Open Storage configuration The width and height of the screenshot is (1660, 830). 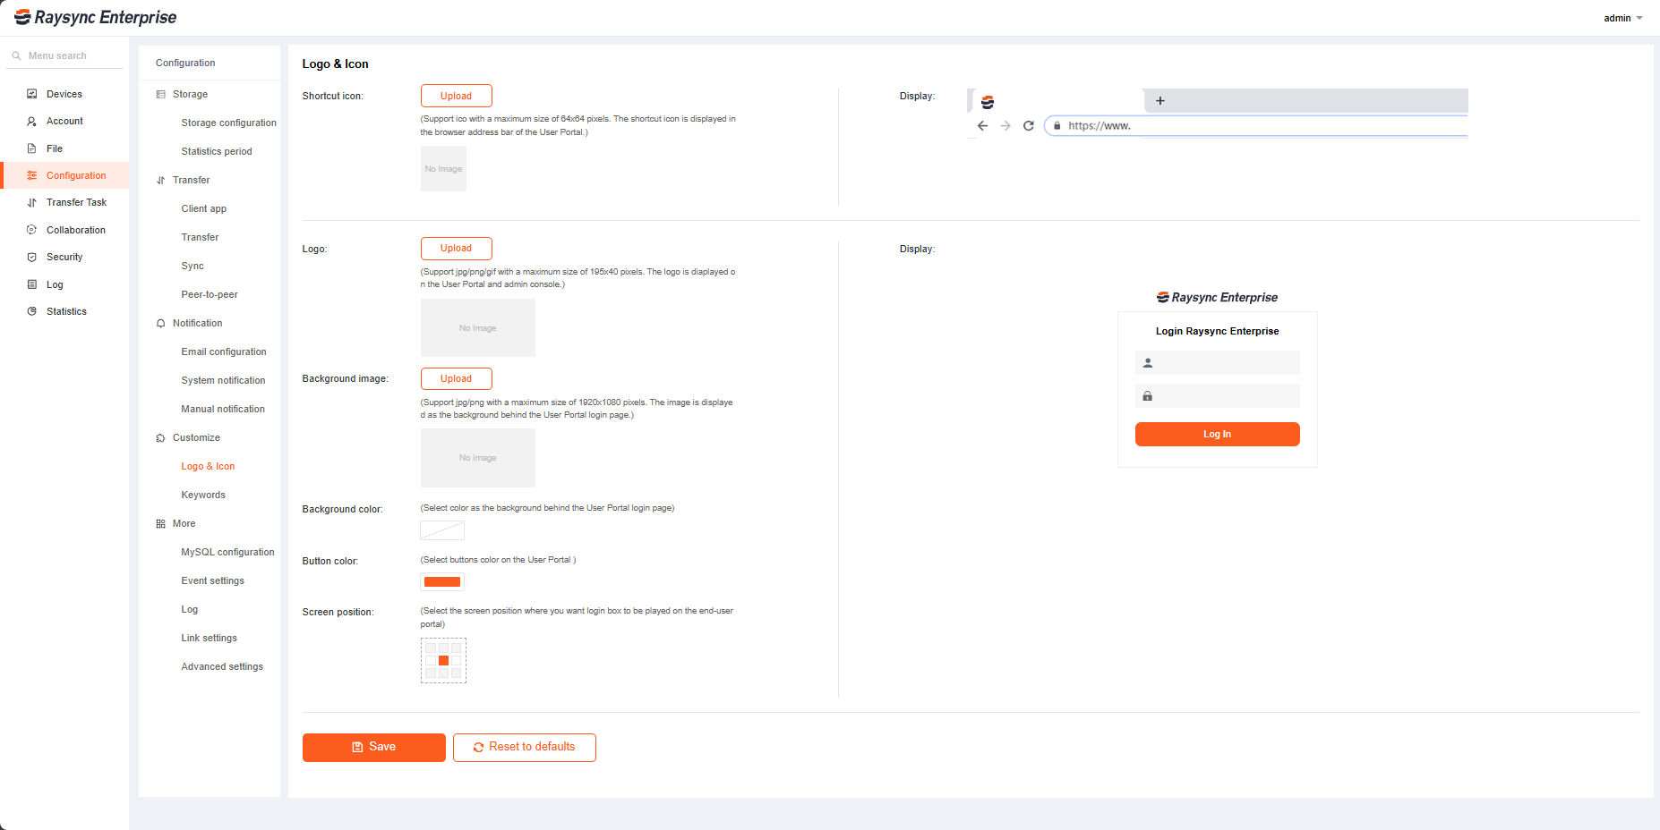[x=228, y=123]
